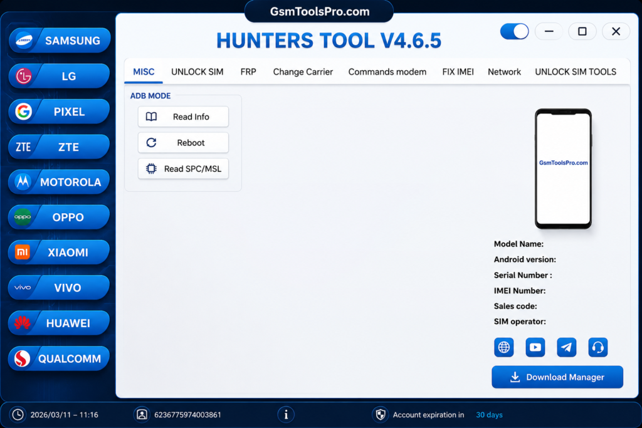Click the GsmToolsPro.com header badge

point(319,11)
